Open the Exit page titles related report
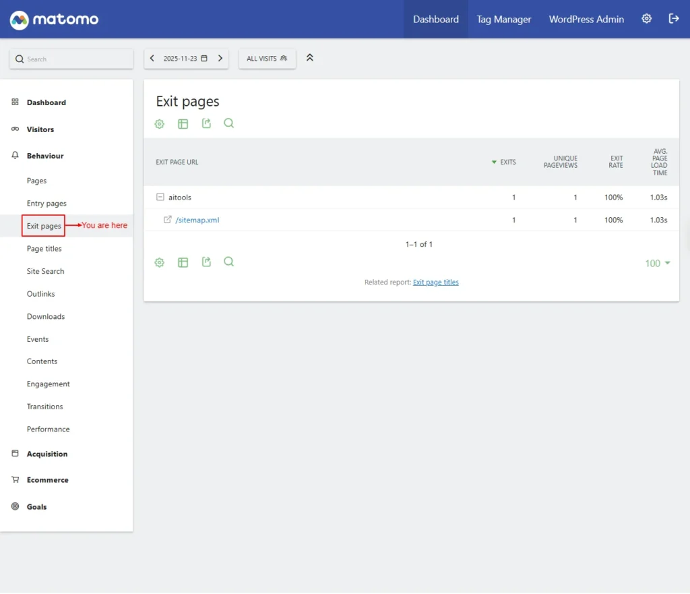690x594 pixels. (435, 283)
